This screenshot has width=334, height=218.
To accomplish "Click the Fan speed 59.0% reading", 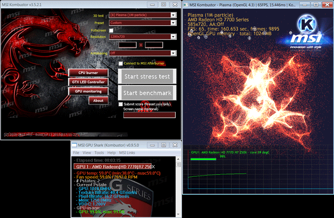I will (x=106, y=177).
